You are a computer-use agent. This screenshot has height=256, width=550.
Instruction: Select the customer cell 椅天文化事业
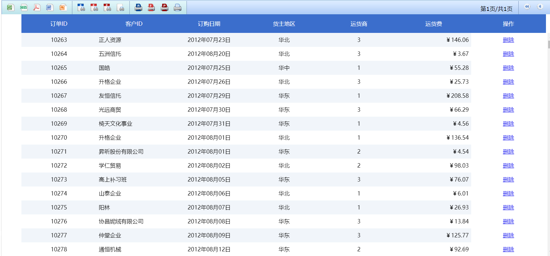click(x=115, y=124)
